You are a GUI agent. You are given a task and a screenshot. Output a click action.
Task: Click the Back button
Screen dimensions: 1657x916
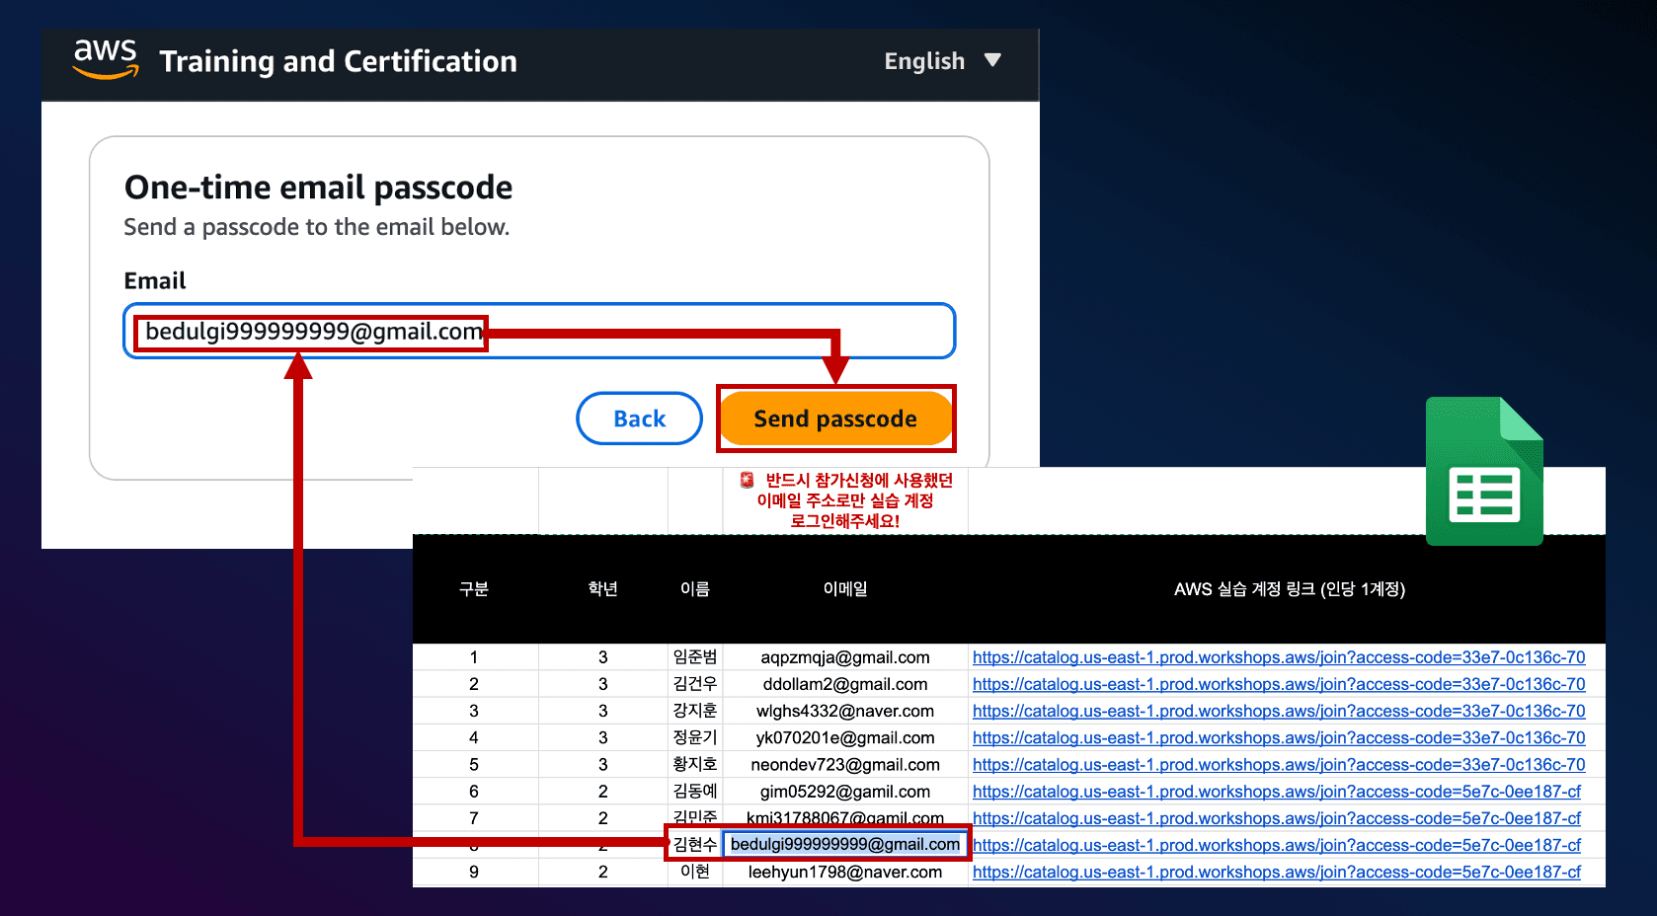(639, 419)
